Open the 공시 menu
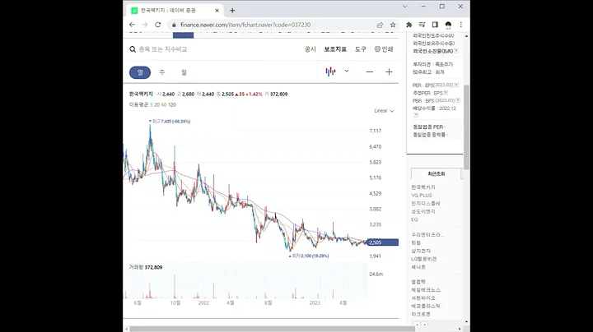 [311, 49]
